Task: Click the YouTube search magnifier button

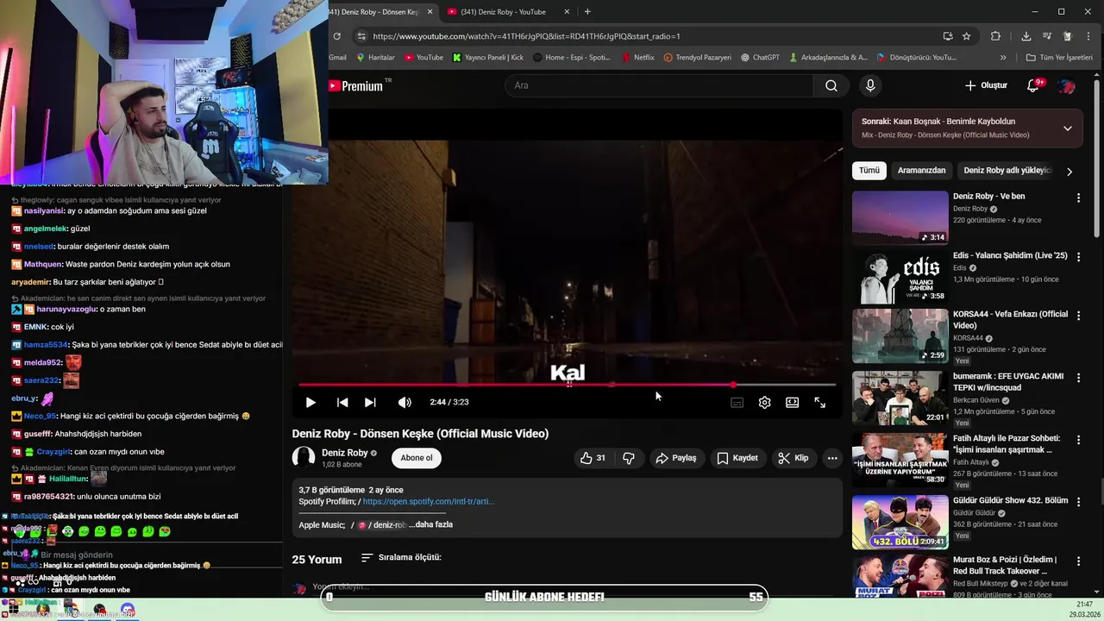Action: 831,85
